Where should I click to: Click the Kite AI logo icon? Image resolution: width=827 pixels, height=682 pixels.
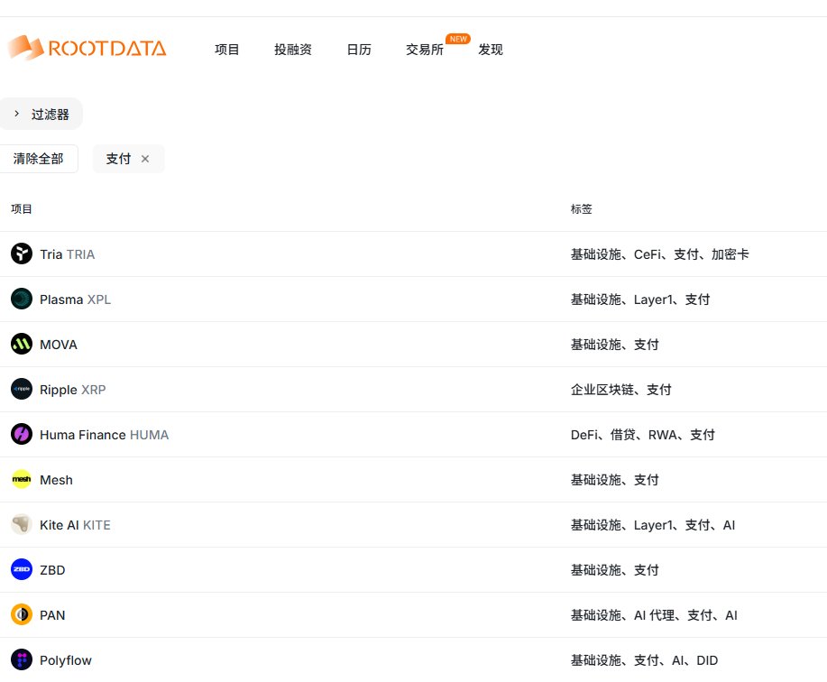(x=22, y=525)
